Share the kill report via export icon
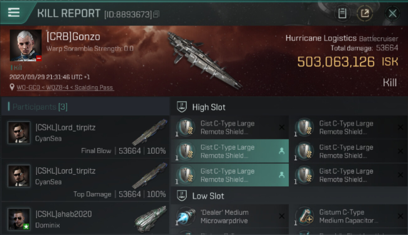 [x=365, y=13]
